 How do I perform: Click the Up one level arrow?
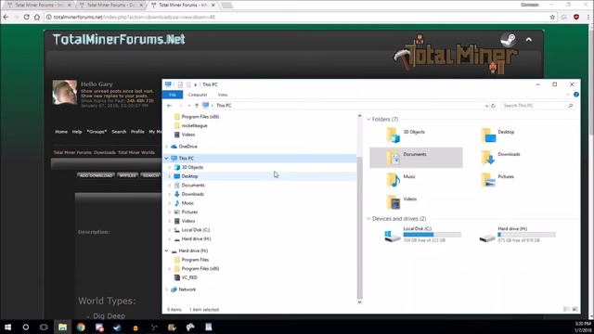click(197, 106)
